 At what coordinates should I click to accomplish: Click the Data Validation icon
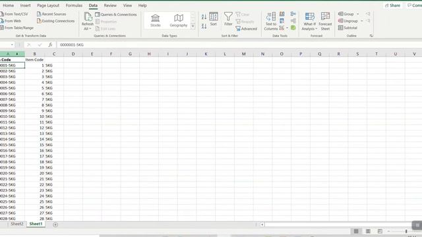(x=282, y=28)
